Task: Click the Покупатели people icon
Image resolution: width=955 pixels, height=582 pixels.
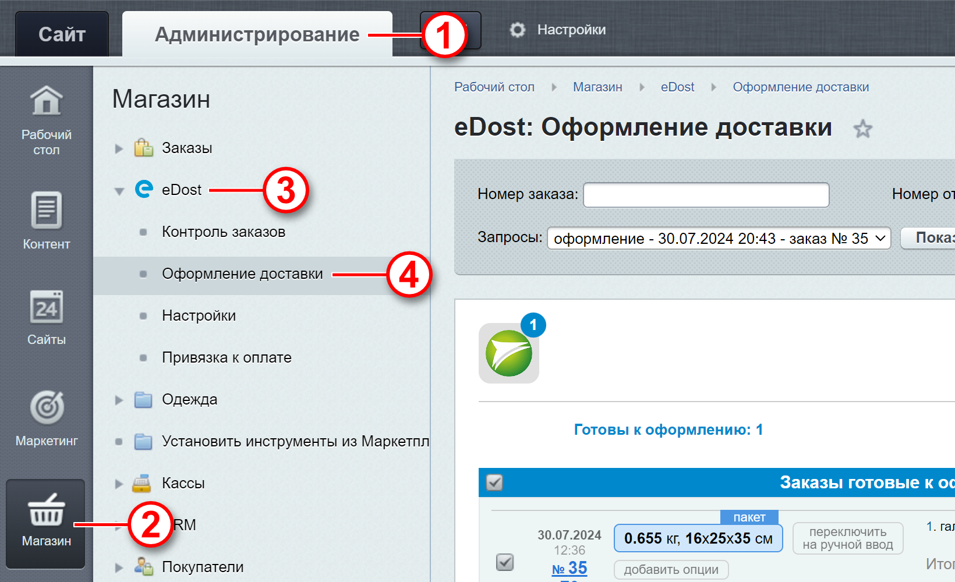Action: coord(143,567)
